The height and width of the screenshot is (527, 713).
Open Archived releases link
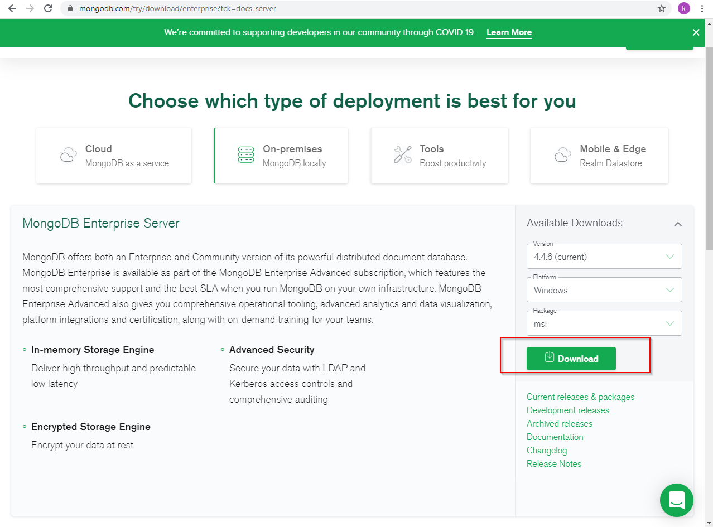pyautogui.click(x=560, y=424)
